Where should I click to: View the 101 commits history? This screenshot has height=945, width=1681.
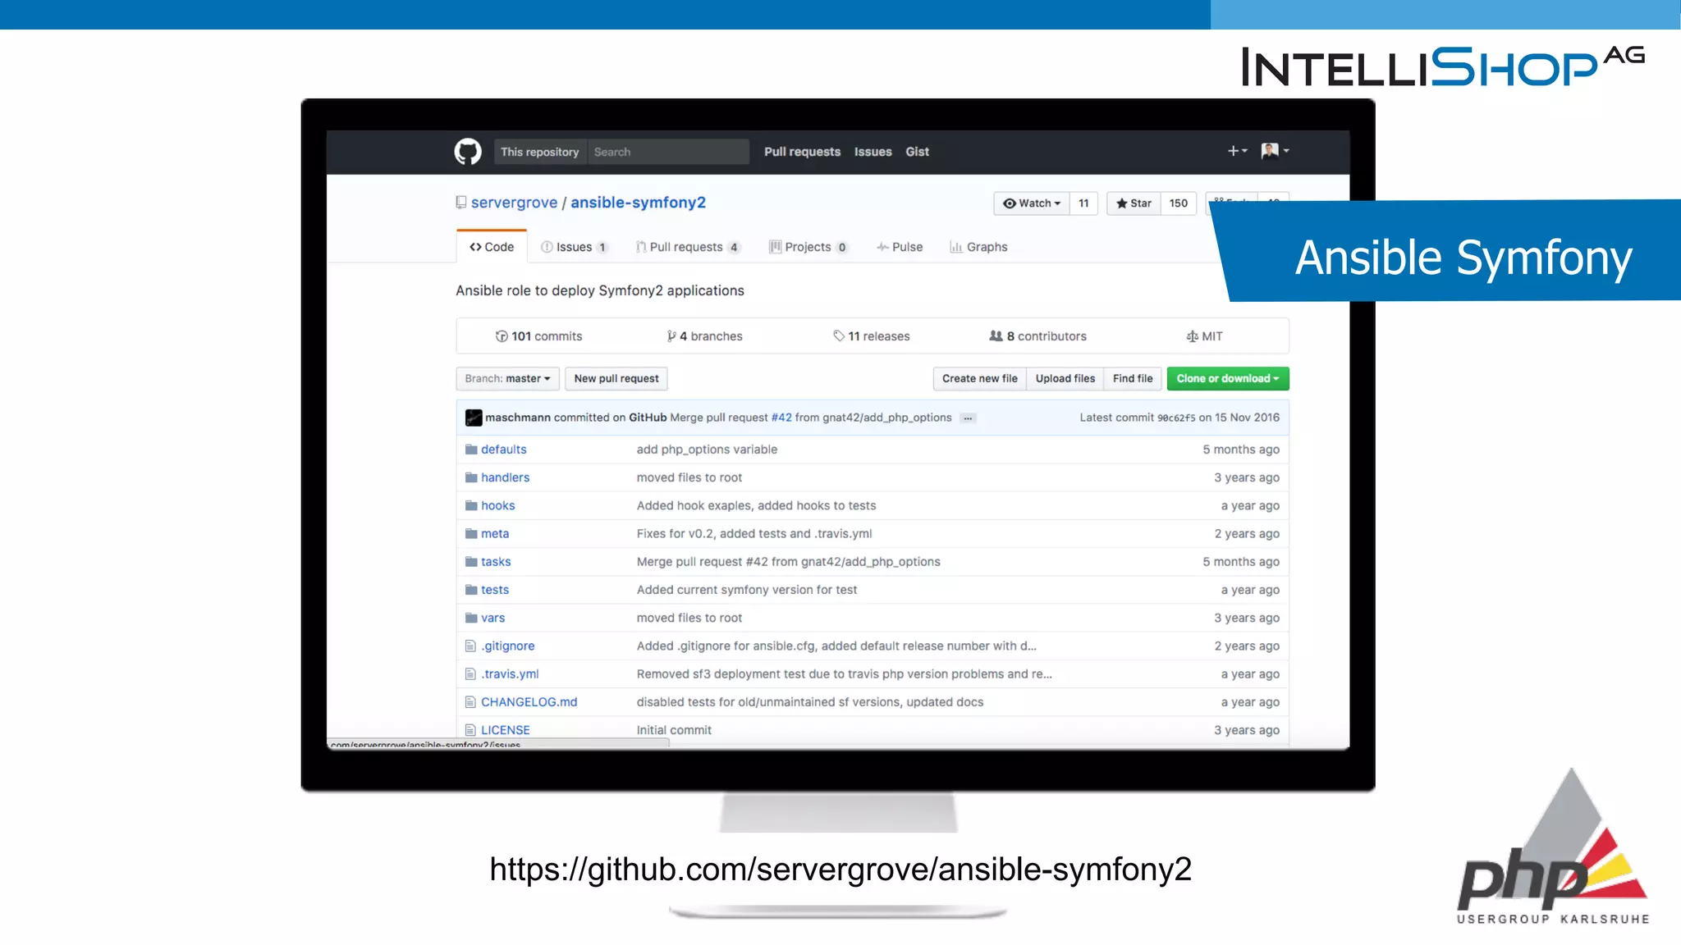[x=538, y=336]
